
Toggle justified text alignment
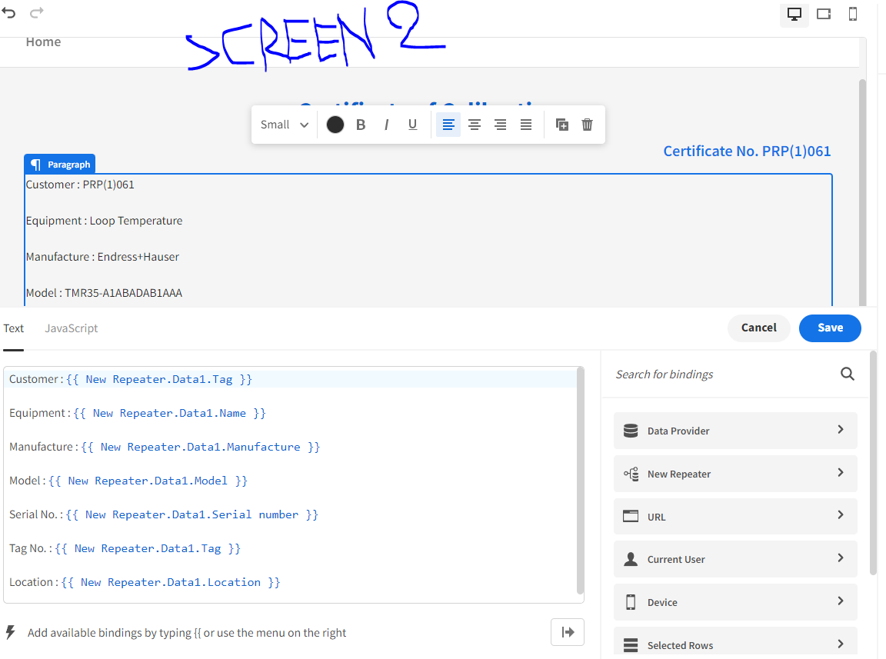[x=526, y=124]
